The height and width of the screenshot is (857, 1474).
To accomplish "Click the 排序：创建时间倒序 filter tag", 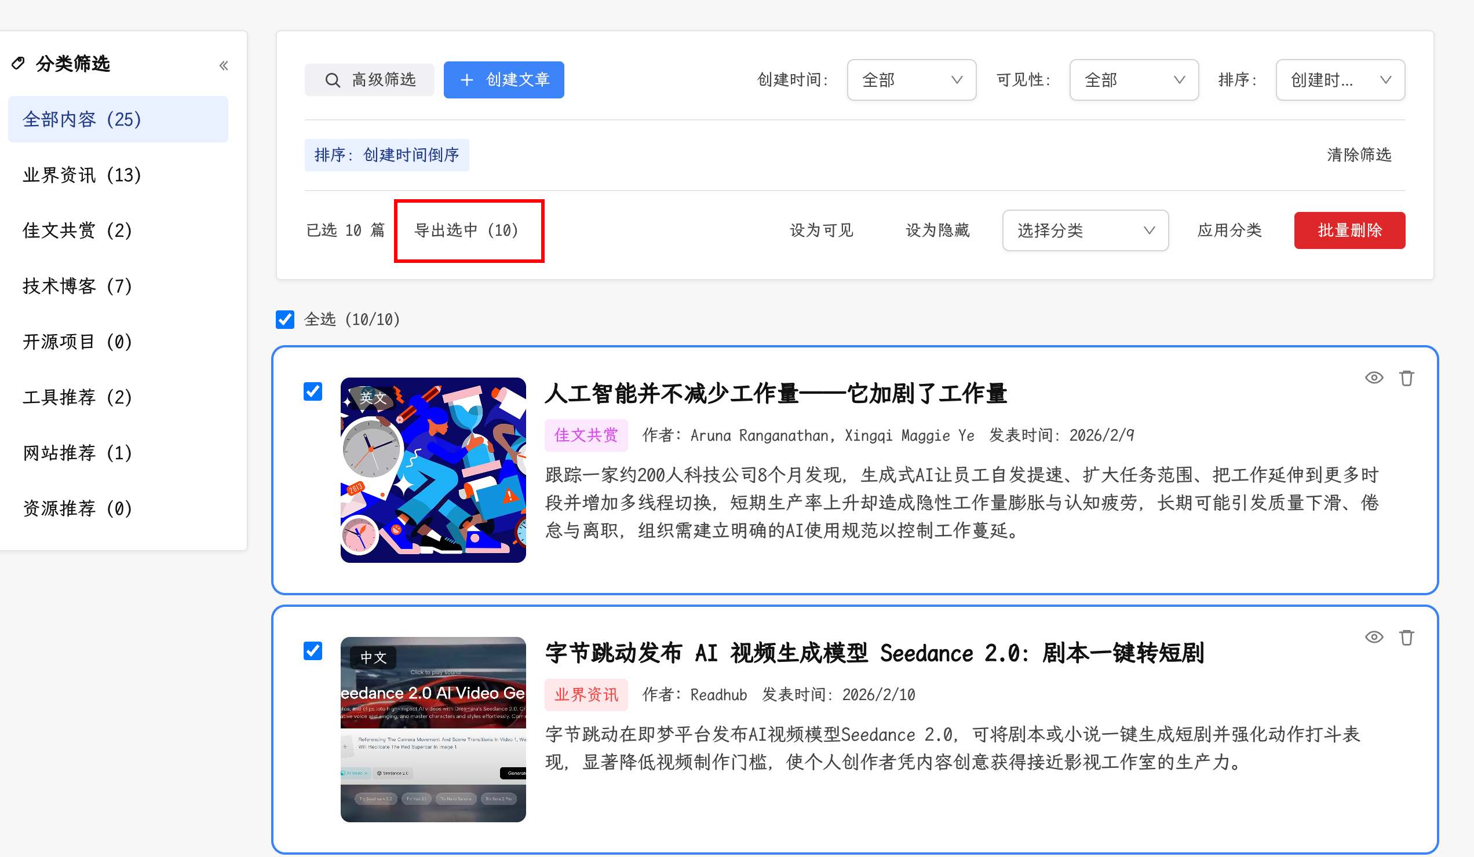I will [386, 155].
